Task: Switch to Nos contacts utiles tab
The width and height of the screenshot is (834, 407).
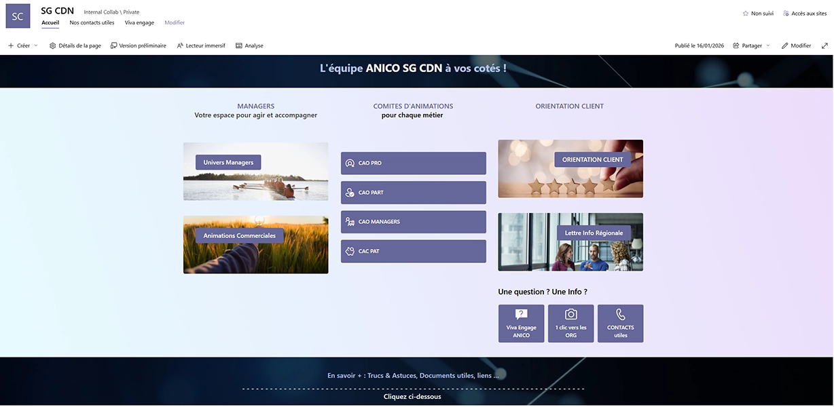Action: 92,22
